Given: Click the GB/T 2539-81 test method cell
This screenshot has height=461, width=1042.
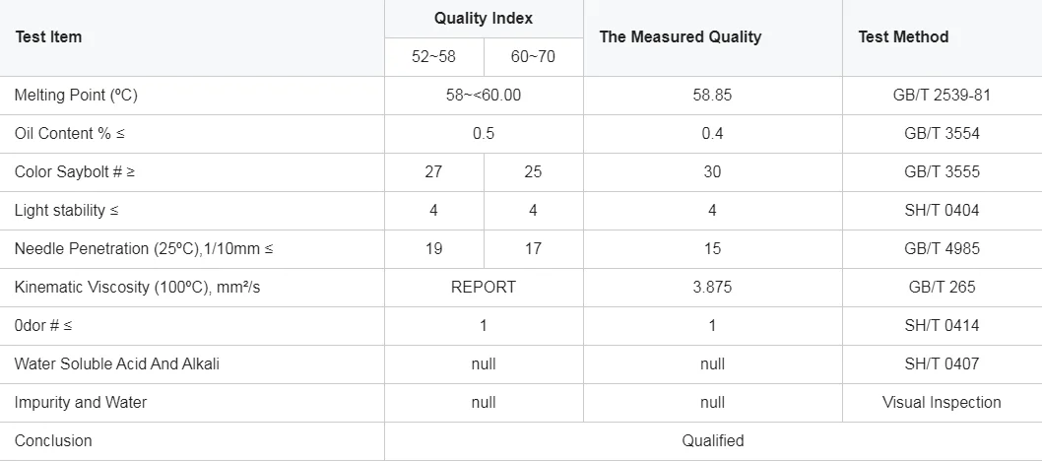Looking at the screenshot, I should (942, 96).
